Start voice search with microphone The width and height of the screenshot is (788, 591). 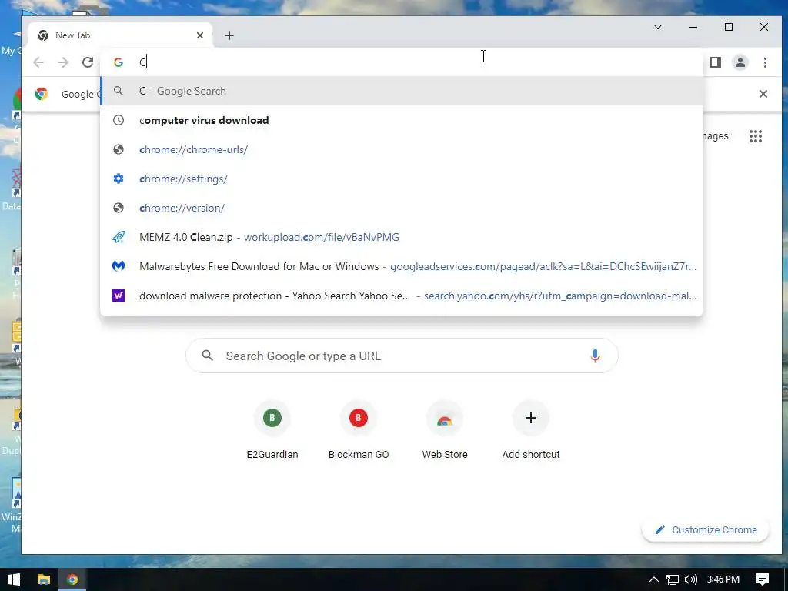coord(595,356)
